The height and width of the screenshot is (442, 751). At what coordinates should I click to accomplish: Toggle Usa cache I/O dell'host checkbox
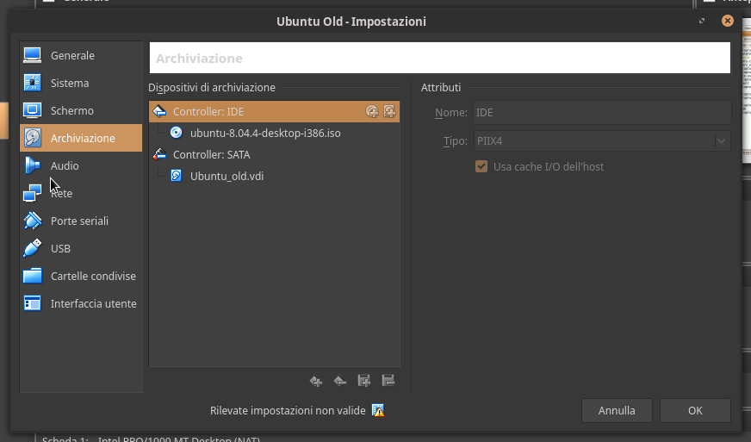click(x=481, y=166)
